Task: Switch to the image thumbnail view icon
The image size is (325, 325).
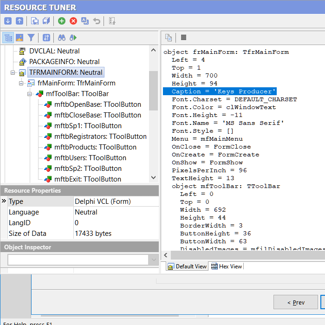Action: pos(19,38)
